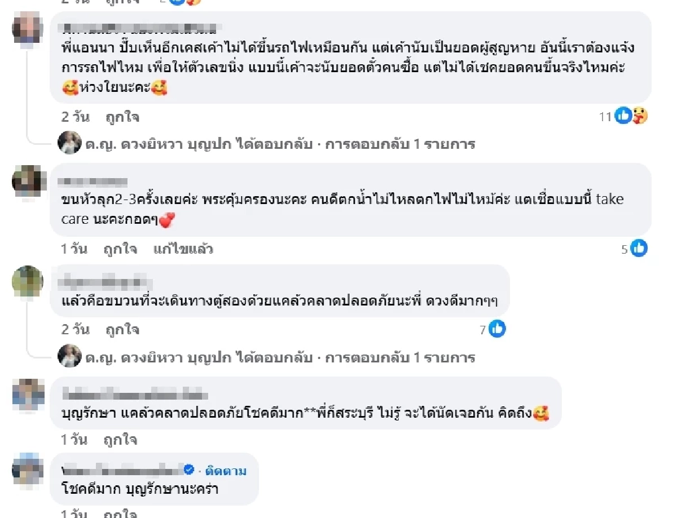Click the thumbs-up reaction icon showing 7
Screen dimensions: 677x518
[x=497, y=329]
